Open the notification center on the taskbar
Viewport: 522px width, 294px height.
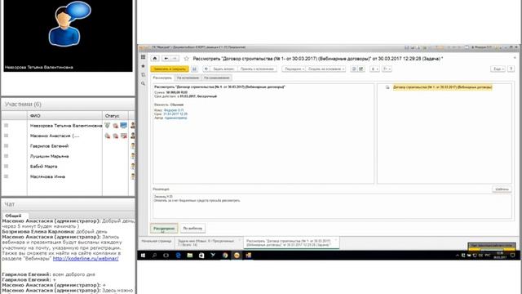point(513,256)
